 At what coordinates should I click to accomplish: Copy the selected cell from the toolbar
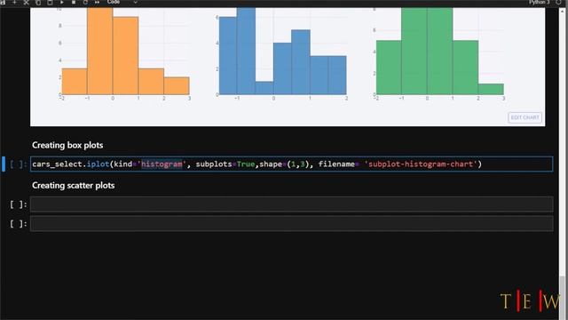[x=38, y=2]
